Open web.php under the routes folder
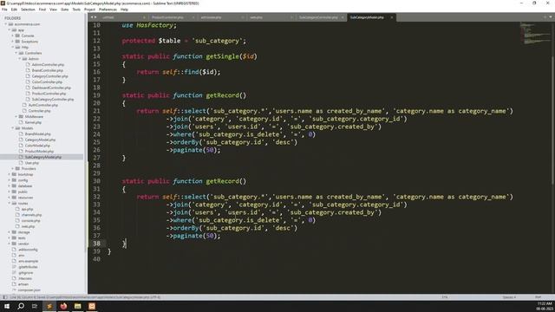 pyautogui.click(x=28, y=226)
